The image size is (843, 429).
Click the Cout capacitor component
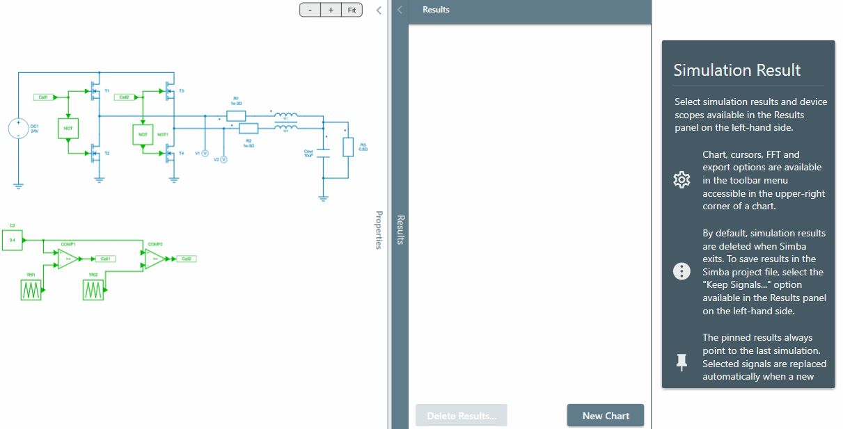point(323,153)
